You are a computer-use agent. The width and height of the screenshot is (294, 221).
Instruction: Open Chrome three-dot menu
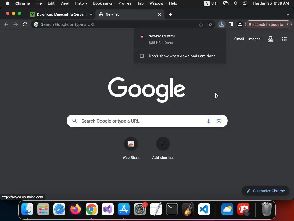click(288, 25)
